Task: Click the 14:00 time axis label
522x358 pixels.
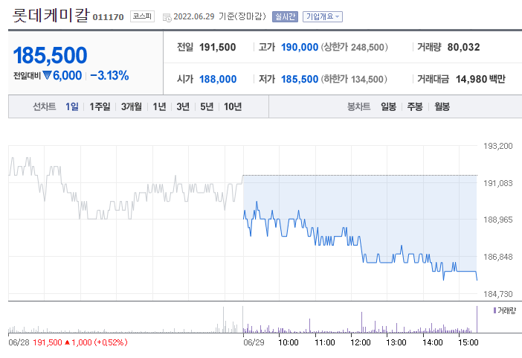Action: (x=433, y=342)
